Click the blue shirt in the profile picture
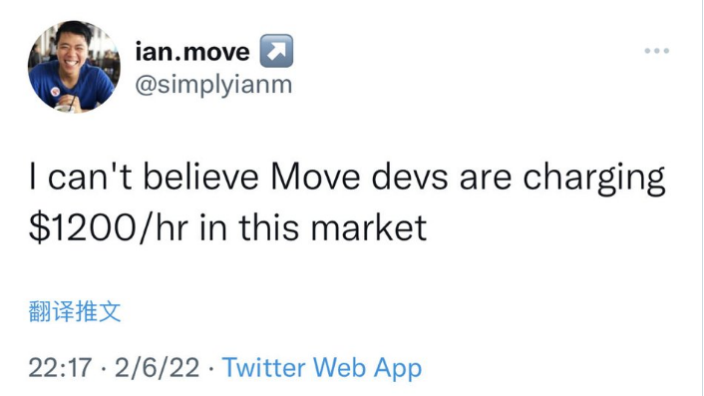 click(x=72, y=86)
